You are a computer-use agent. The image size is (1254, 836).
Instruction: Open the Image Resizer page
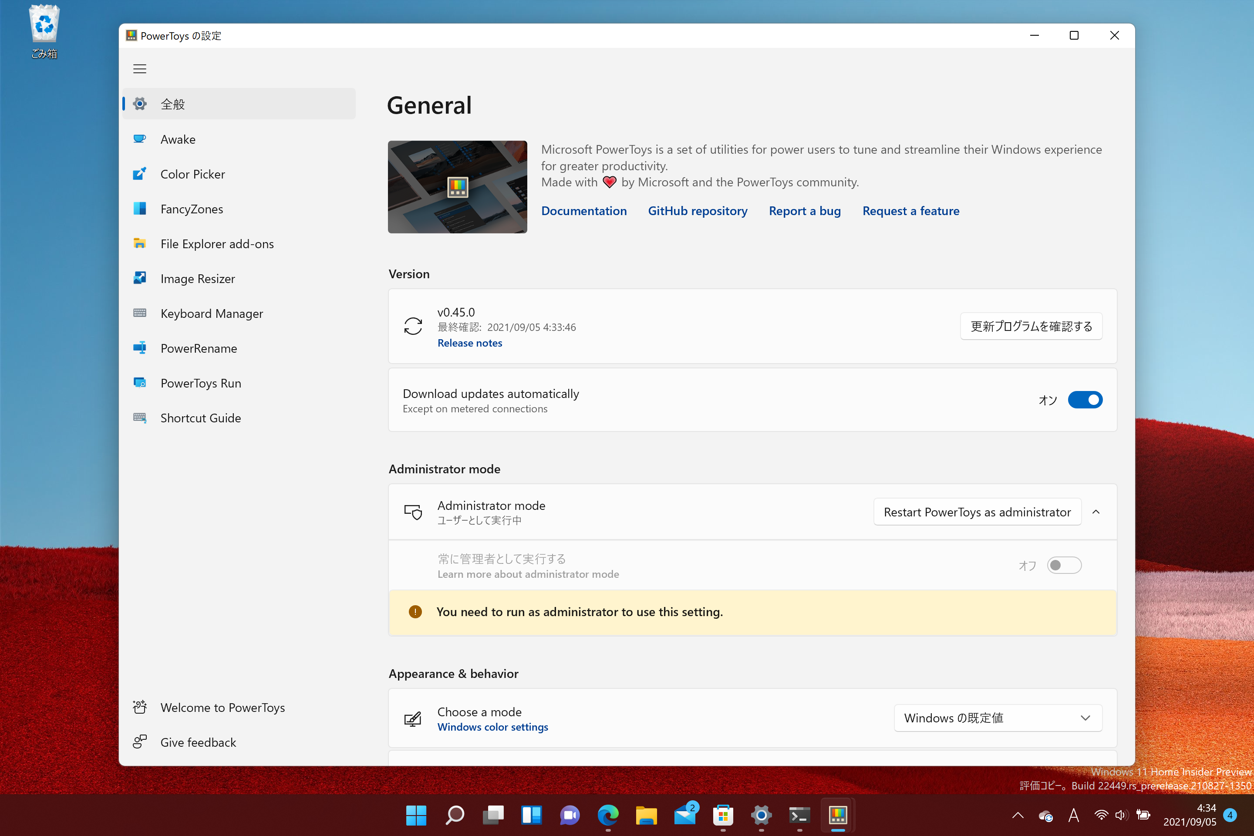(x=198, y=278)
